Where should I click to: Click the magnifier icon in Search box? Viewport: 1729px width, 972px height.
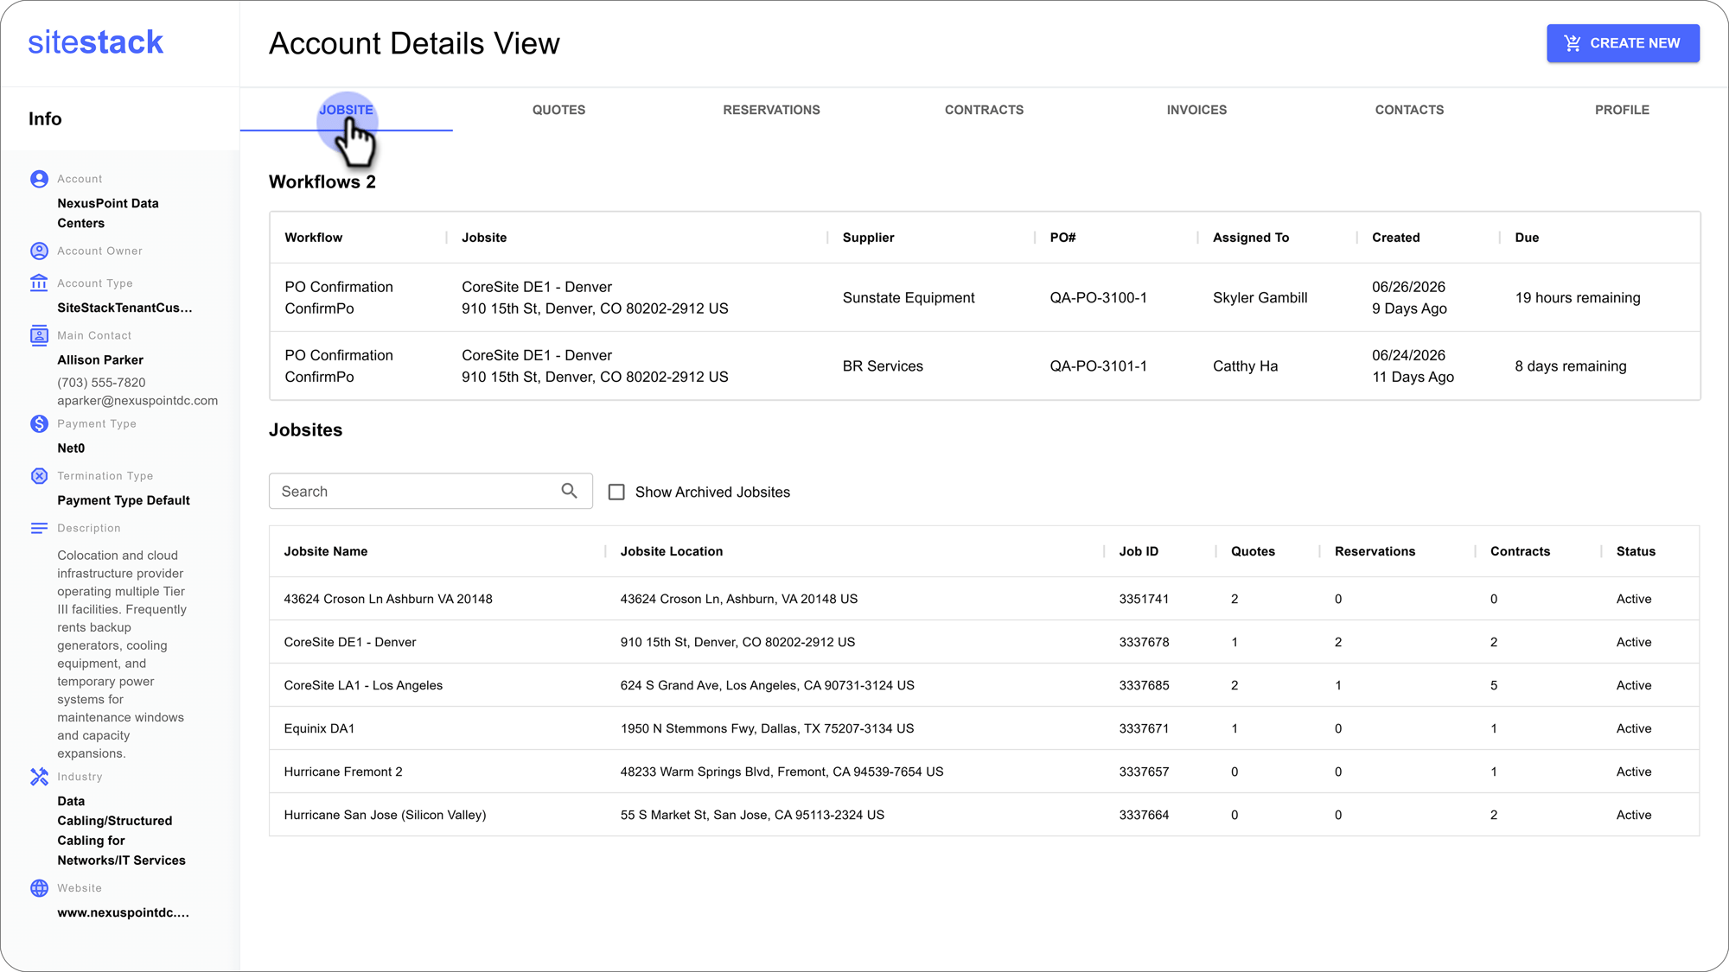pyautogui.click(x=569, y=491)
